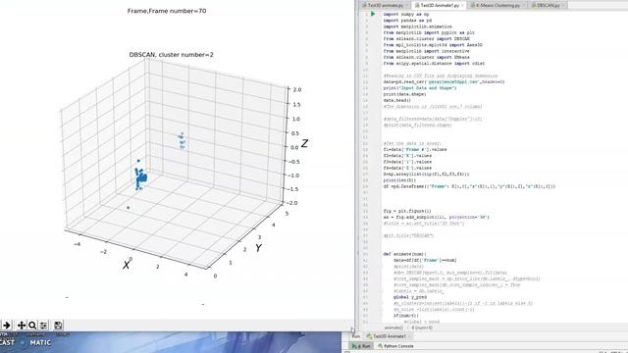Screen dimensions: 628x353
Task: Click the animate() breadcrumb below the editor
Action: 393,328
